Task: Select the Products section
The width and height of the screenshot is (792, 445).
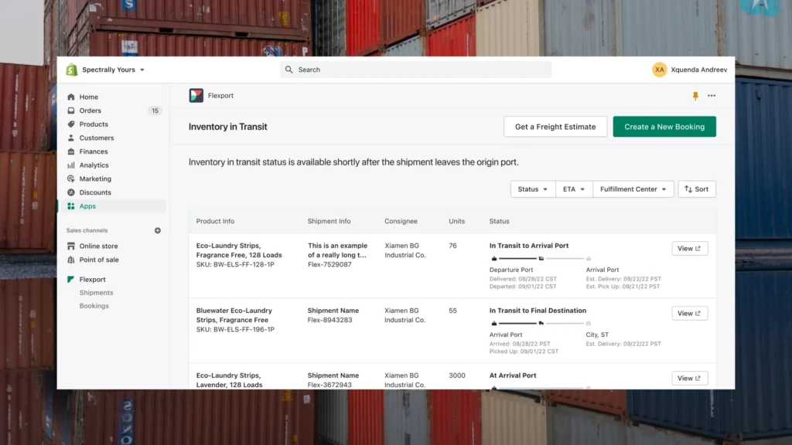Action: click(93, 124)
